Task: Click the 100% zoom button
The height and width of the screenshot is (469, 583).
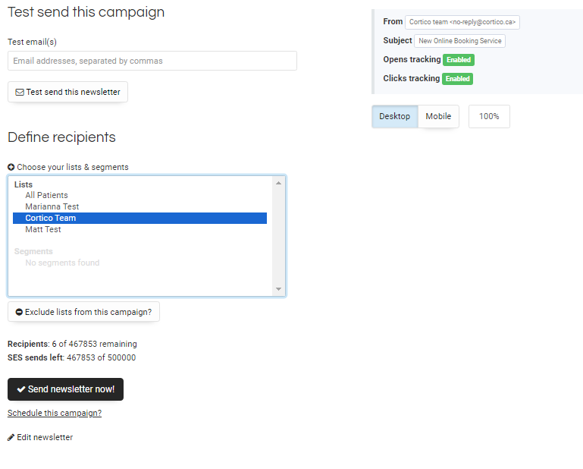Action: click(x=489, y=116)
